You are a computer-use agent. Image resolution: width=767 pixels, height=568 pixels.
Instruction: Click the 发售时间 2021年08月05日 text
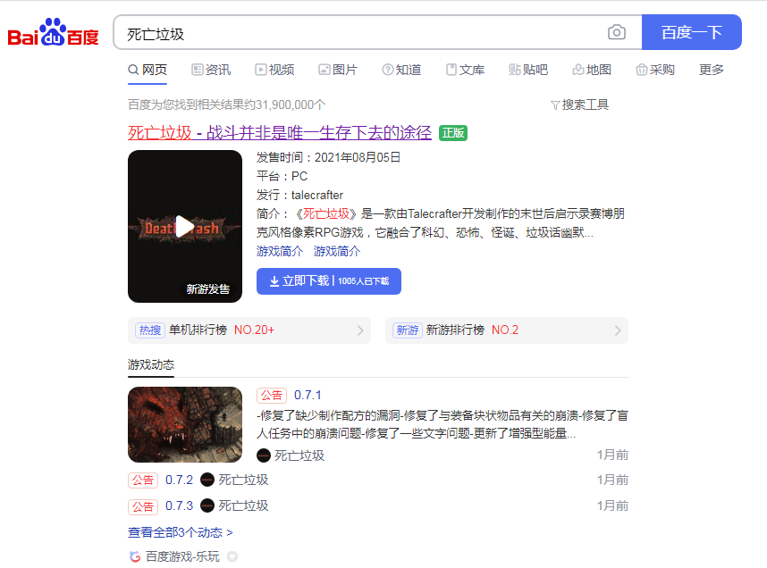point(329,157)
